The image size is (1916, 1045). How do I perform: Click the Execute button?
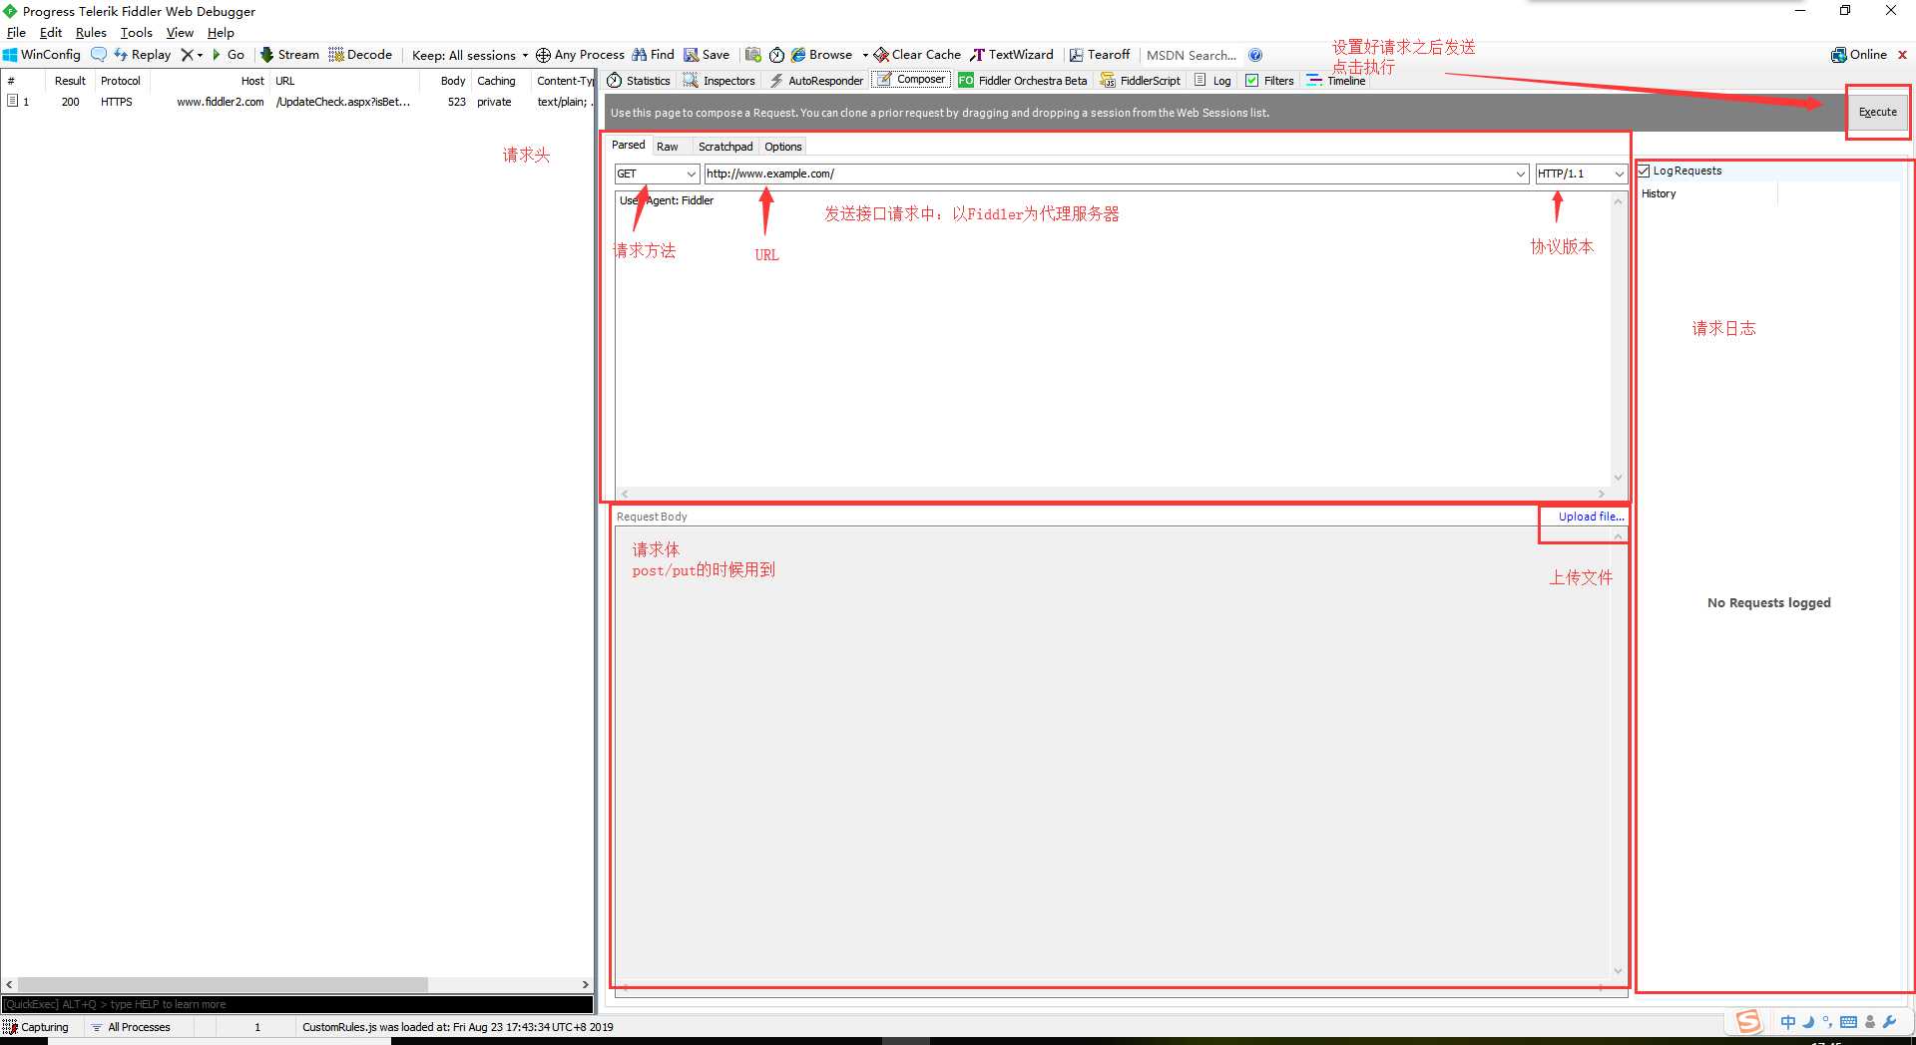[1877, 112]
